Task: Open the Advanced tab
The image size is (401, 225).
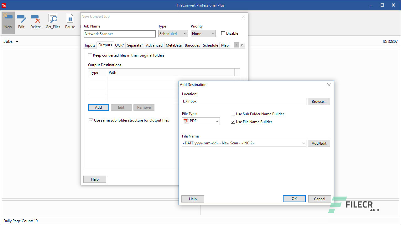Action: [x=154, y=45]
